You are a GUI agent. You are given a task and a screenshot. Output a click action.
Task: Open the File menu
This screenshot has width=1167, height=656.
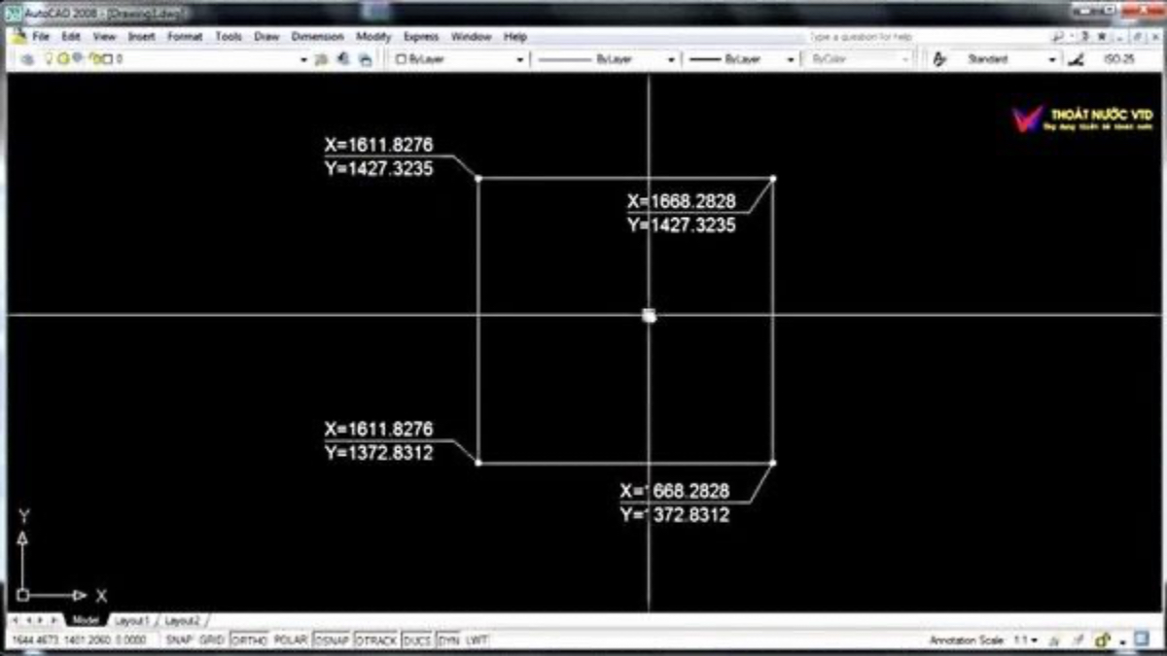(x=41, y=36)
